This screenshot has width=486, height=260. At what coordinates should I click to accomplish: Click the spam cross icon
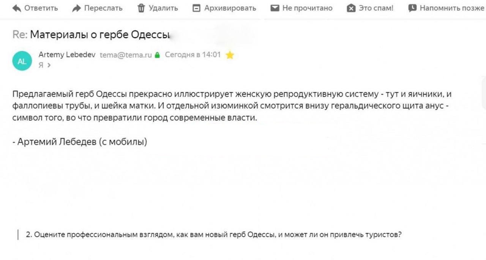(351, 8)
